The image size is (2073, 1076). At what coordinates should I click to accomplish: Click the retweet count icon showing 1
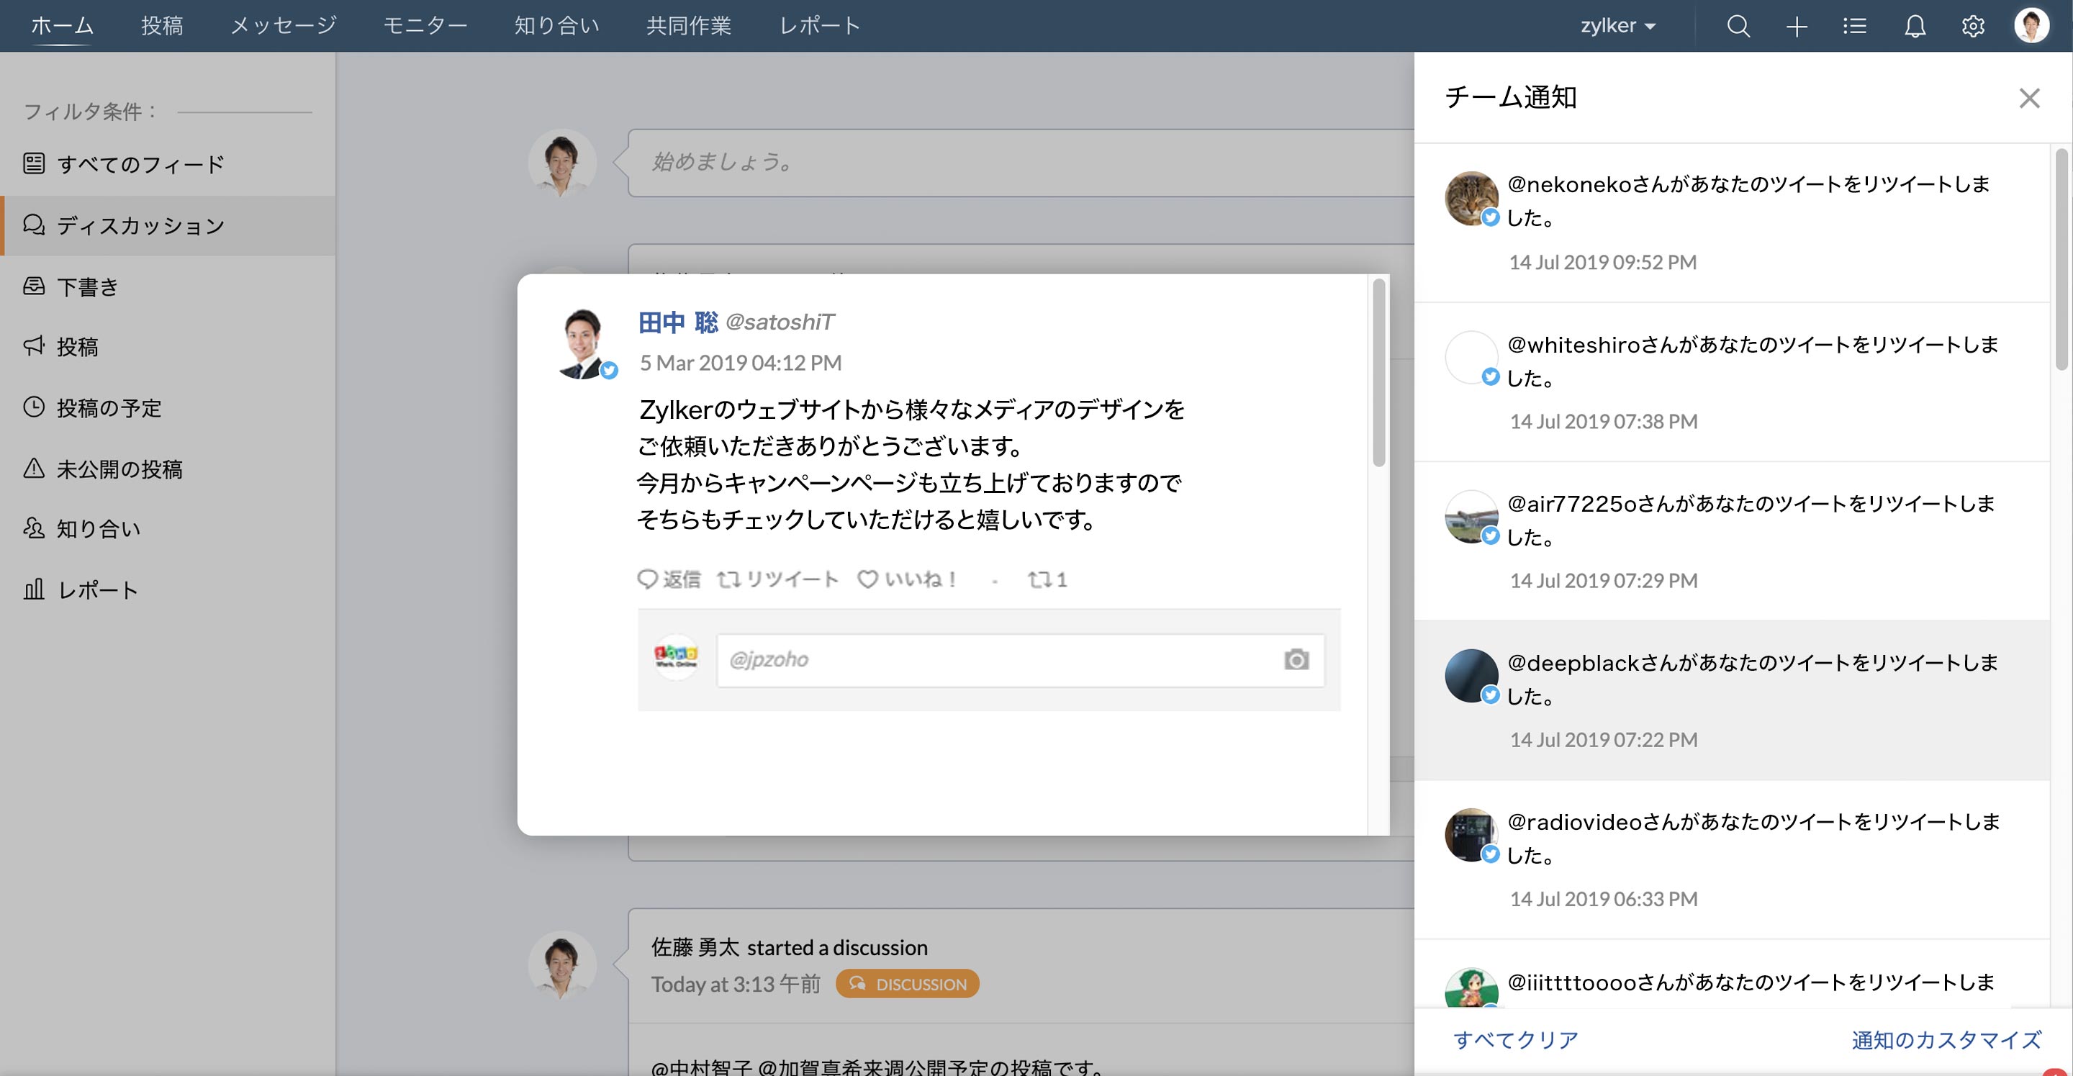[1047, 579]
